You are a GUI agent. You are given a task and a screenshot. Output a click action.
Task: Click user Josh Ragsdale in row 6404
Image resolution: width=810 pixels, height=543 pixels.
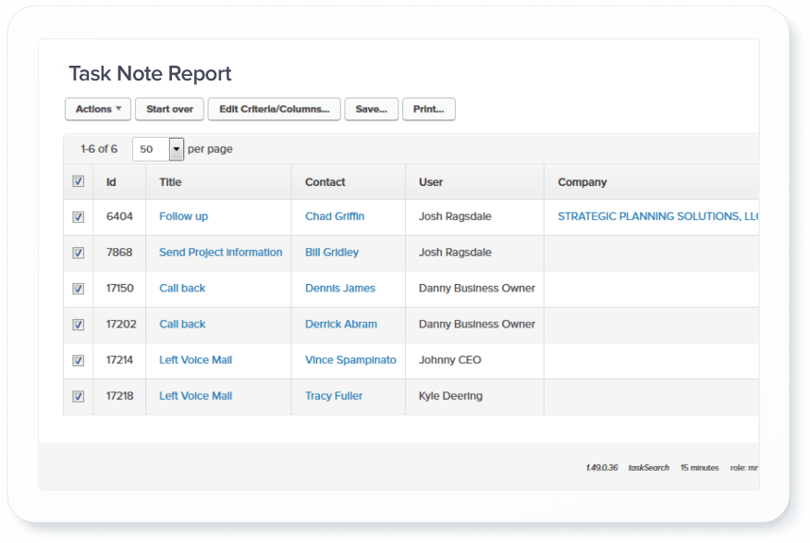pos(455,216)
